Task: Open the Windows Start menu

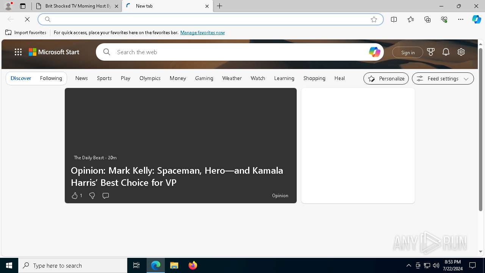Action: (9, 265)
